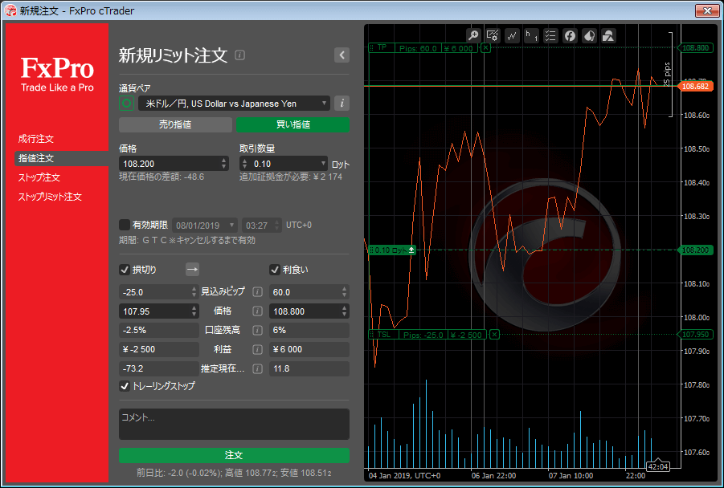Close the 新規注文 window
Viewport: 724px width, 488px height.
(x=707, y=10)
